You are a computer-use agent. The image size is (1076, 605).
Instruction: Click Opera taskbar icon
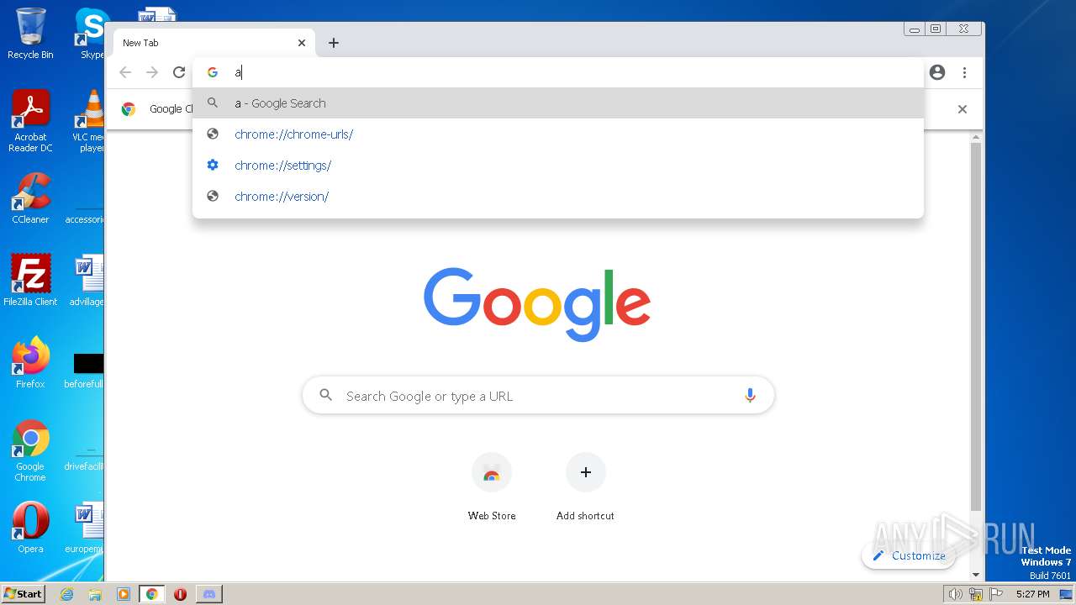[x=180, y=594]
